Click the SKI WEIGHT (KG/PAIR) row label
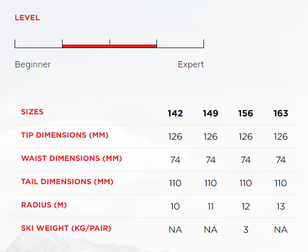The width and height of the screenshot is (308, 252). pyautogui.click(x=66, y=228)
